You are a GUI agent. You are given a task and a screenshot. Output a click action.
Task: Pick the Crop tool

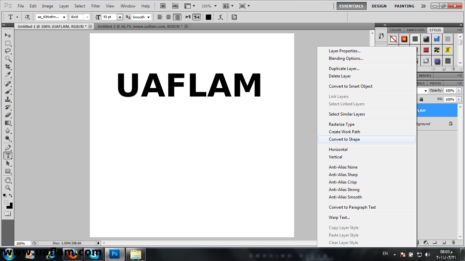point(7,67)
